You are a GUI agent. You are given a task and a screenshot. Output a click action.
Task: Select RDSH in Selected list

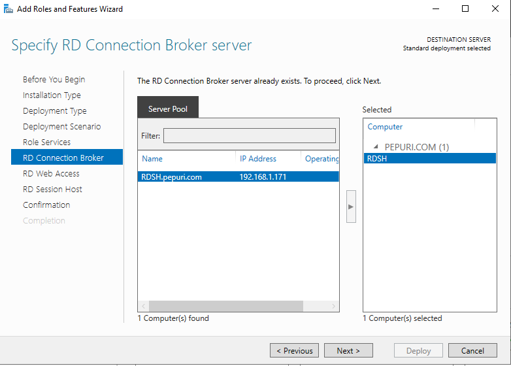point(430,158)
